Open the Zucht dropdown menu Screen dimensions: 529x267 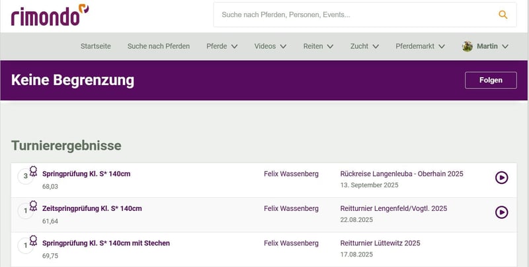point(364,46)
